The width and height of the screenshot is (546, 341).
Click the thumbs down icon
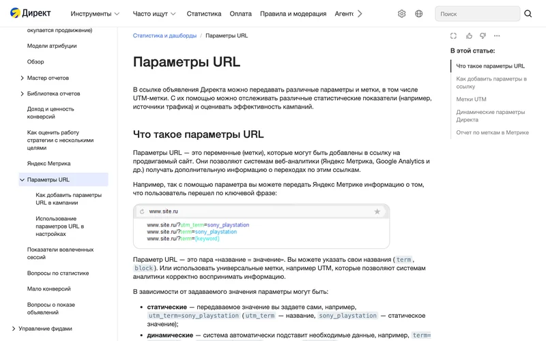(x=483, y=35)
